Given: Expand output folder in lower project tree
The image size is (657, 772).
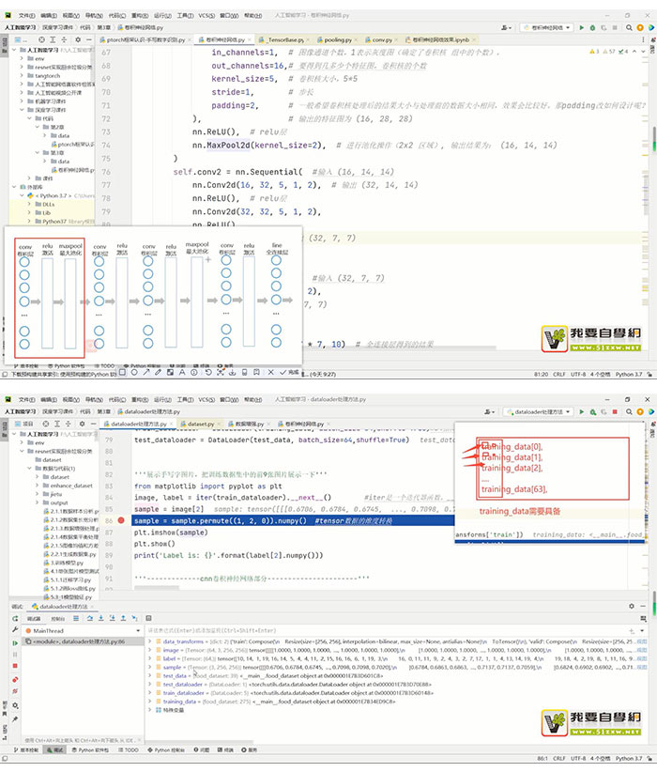Looking at the screenshot, I should [37, 502].
